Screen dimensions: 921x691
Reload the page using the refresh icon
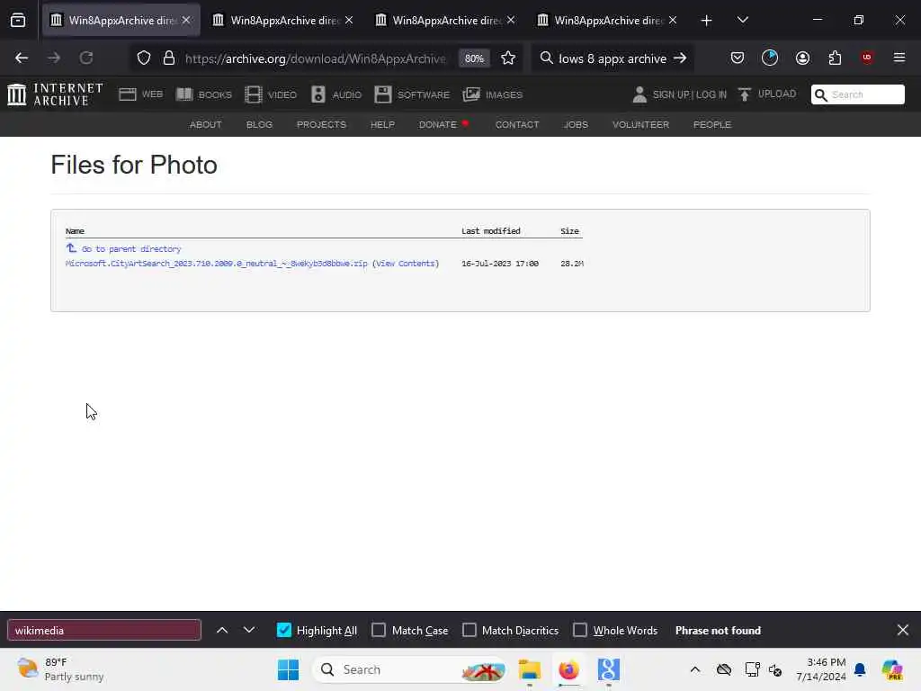(x=86, y=58)
